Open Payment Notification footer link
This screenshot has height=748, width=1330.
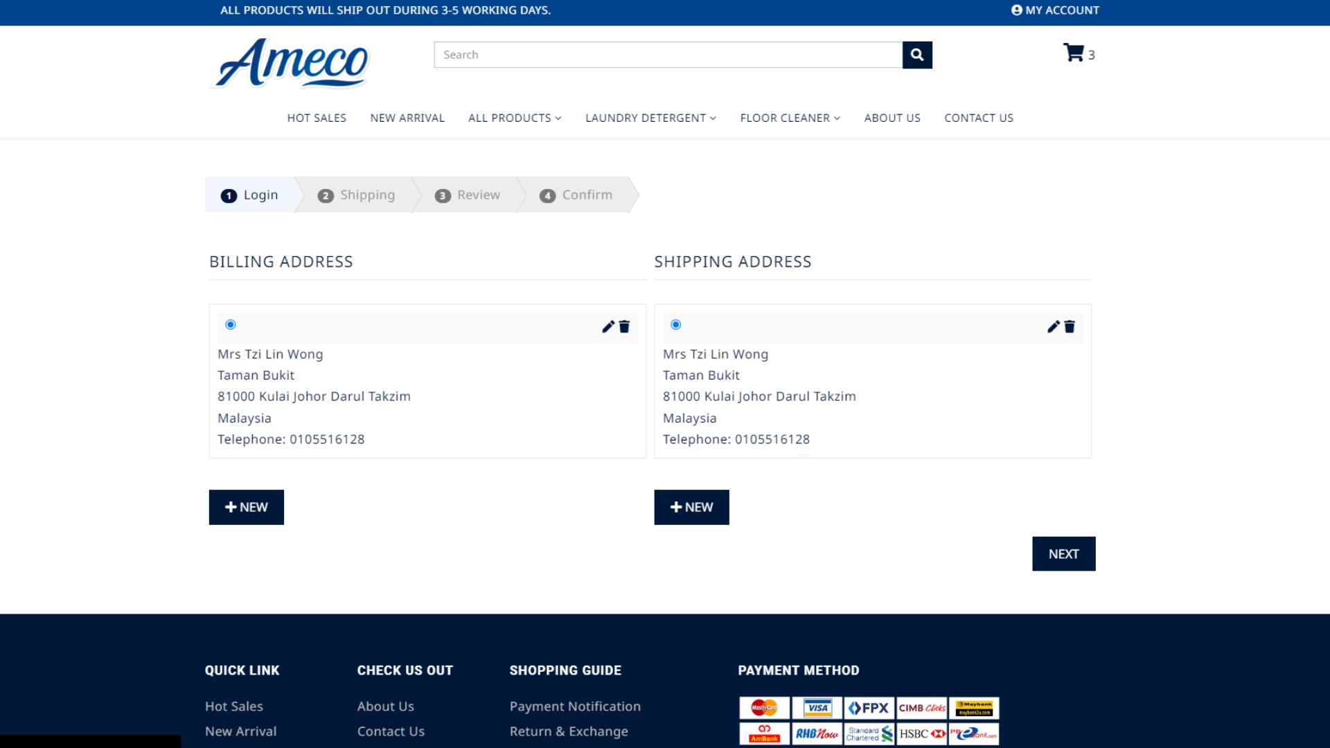click(574, 706)
